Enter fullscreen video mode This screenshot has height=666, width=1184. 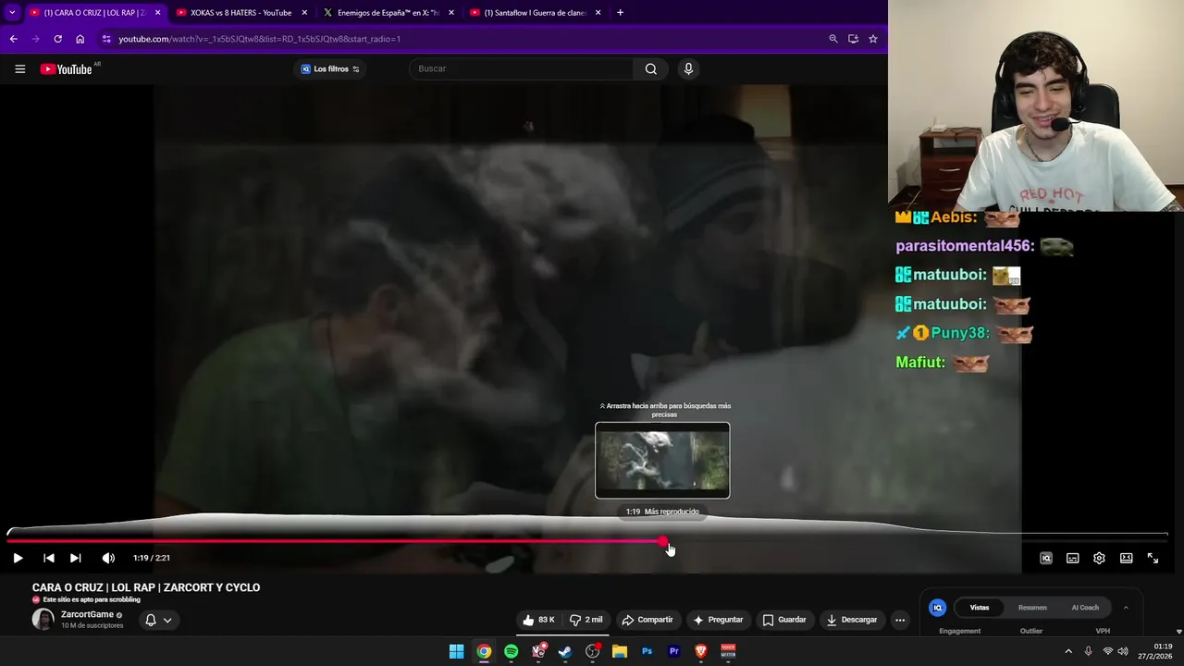click(1153, 558)
